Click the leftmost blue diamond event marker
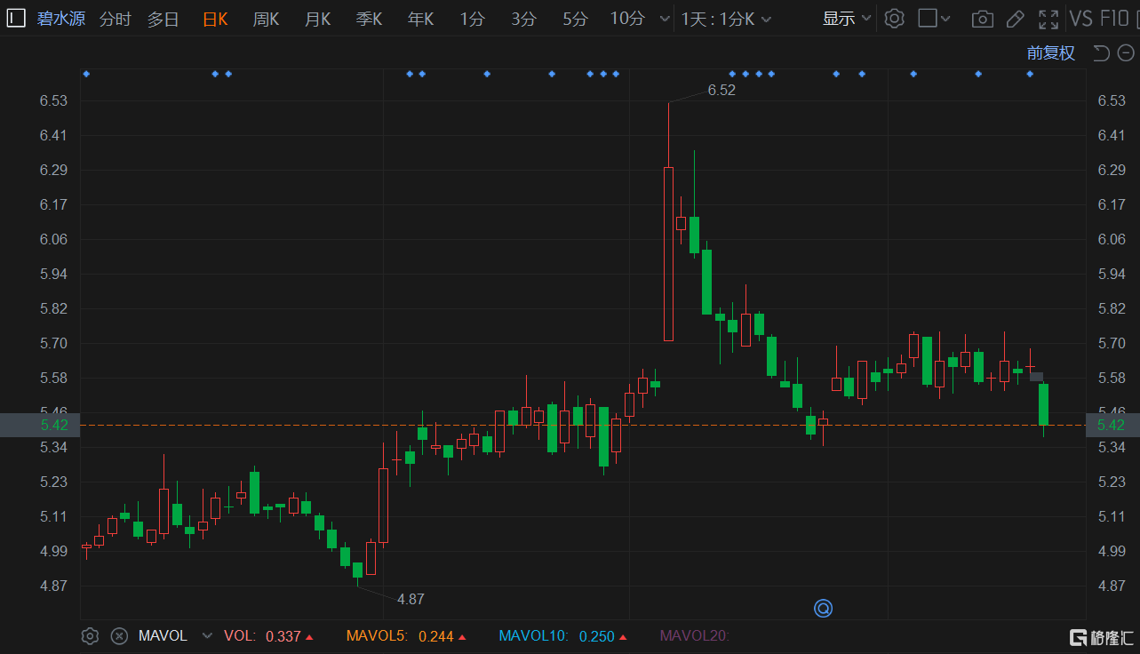Image resolution: width=1140 pixels, height=654 pixels. click(x=86, y=74)
